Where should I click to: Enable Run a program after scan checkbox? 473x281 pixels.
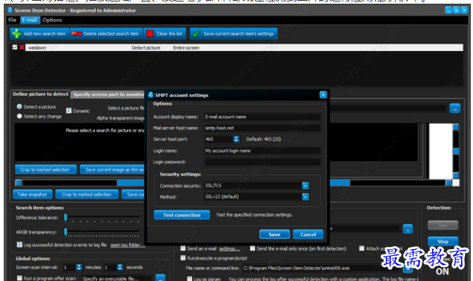pos(19,278)
